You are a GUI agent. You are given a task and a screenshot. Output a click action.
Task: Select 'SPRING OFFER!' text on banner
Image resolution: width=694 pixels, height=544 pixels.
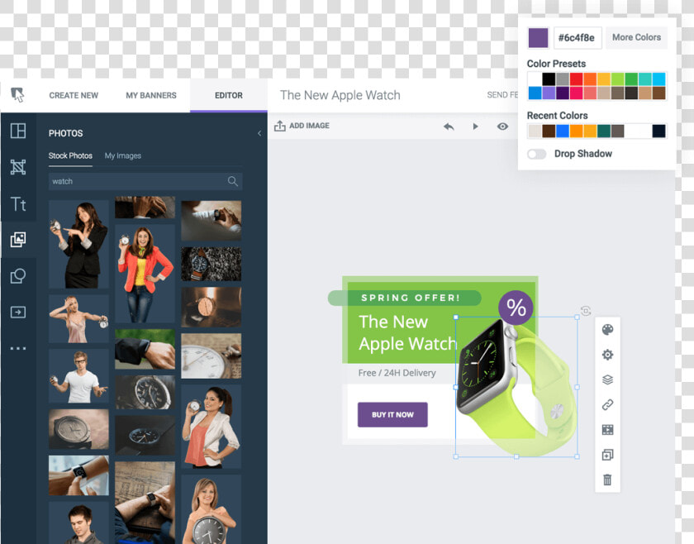(411, 298)
